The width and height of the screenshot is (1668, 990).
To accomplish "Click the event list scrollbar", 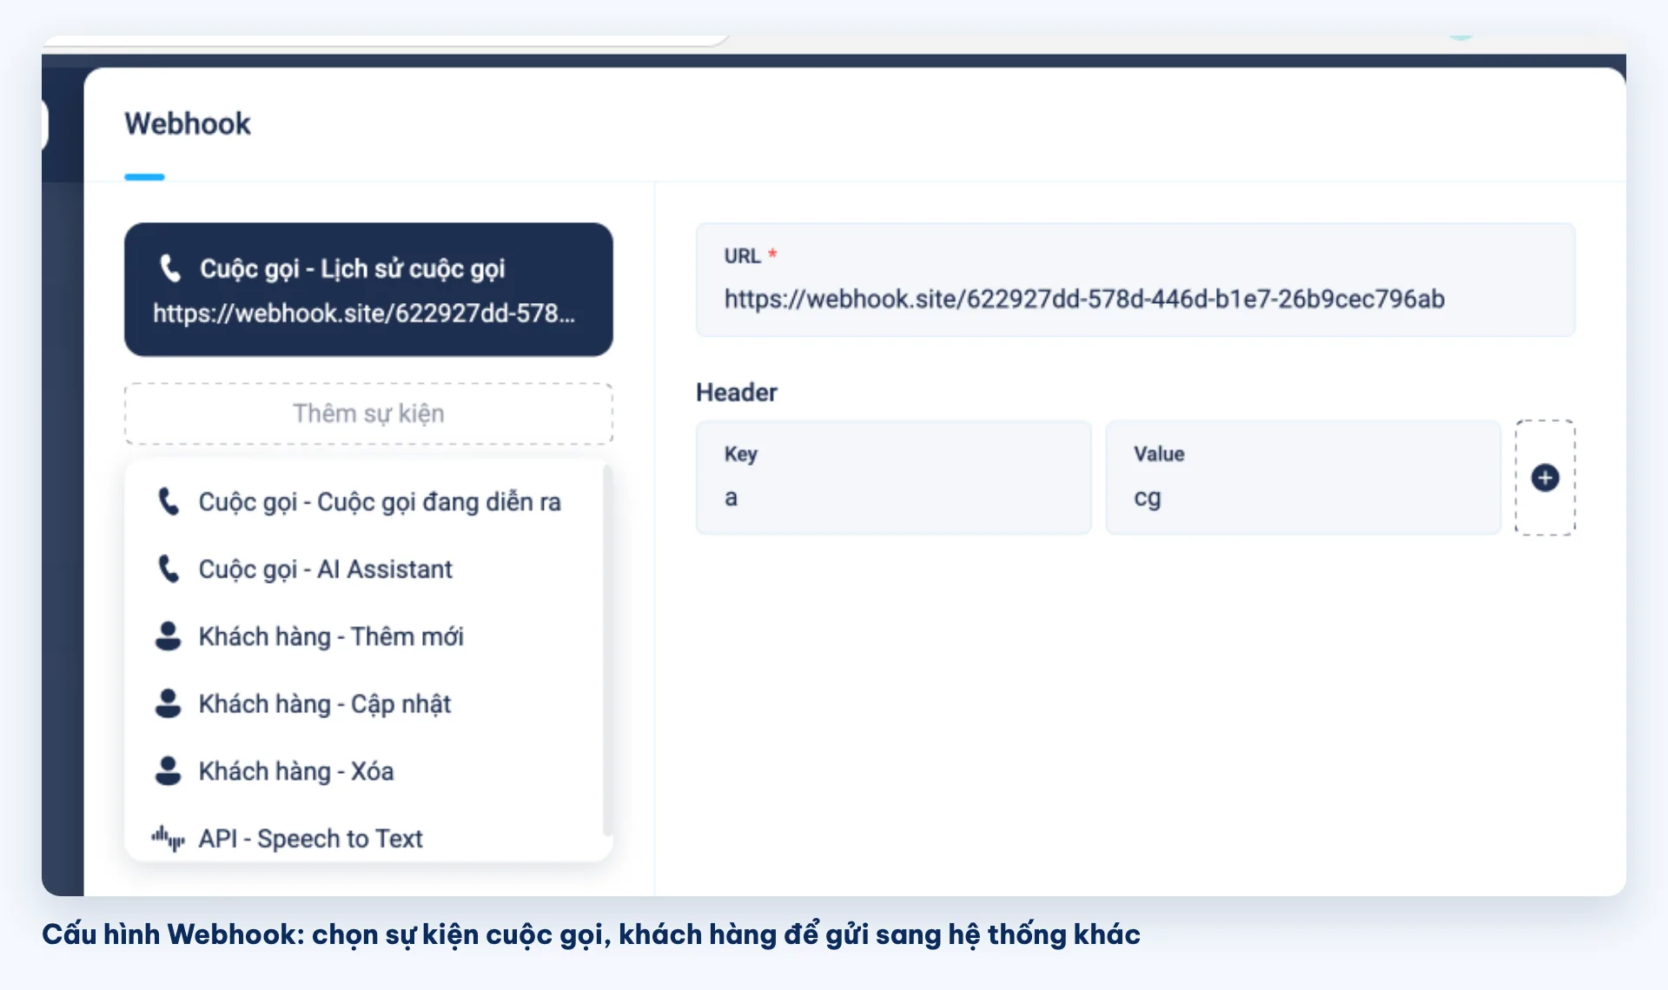I will coord(607,650).
